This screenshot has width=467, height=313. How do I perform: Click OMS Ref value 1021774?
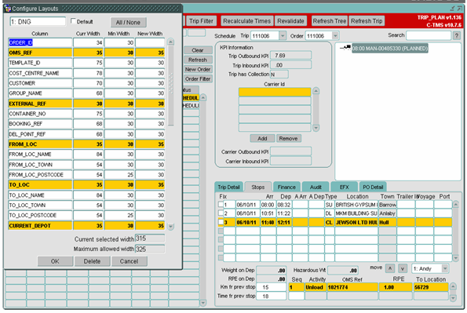point(352,287)
